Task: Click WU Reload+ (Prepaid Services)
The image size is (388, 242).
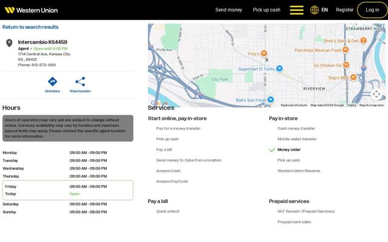Action: [x=306, y=211]
